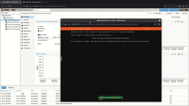
Task: Select 'Continue without updating' option
Action: coord(110,98)
